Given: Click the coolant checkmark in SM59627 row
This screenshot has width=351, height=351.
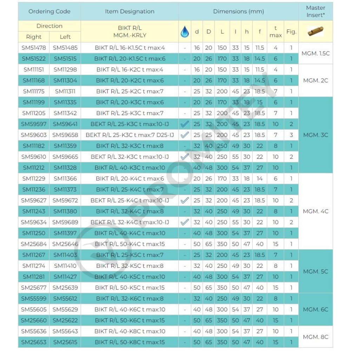Looking at the screenshot, I should [185, 200].
